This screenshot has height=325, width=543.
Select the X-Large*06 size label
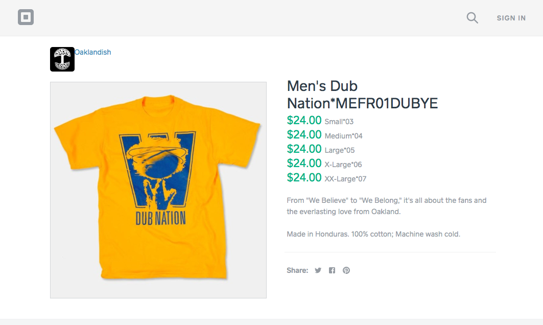pyautogui.click(x=343, y=165)
